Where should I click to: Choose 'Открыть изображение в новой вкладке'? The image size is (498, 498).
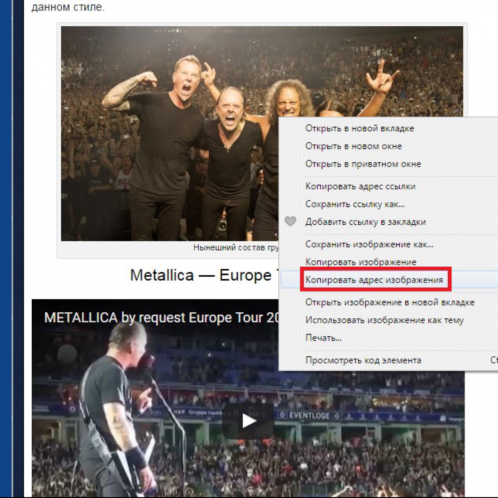(390, 302)
